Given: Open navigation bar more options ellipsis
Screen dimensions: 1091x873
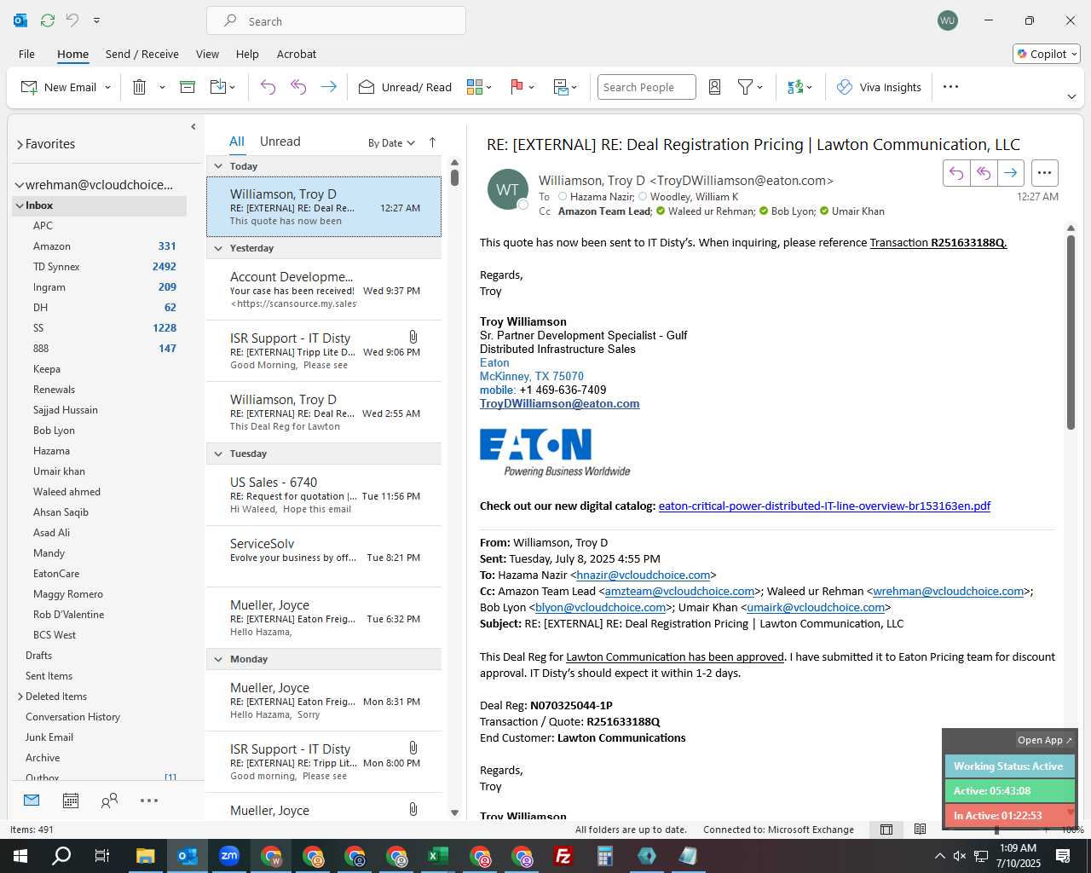Looking at the screenshot, I should pos(149,801).
